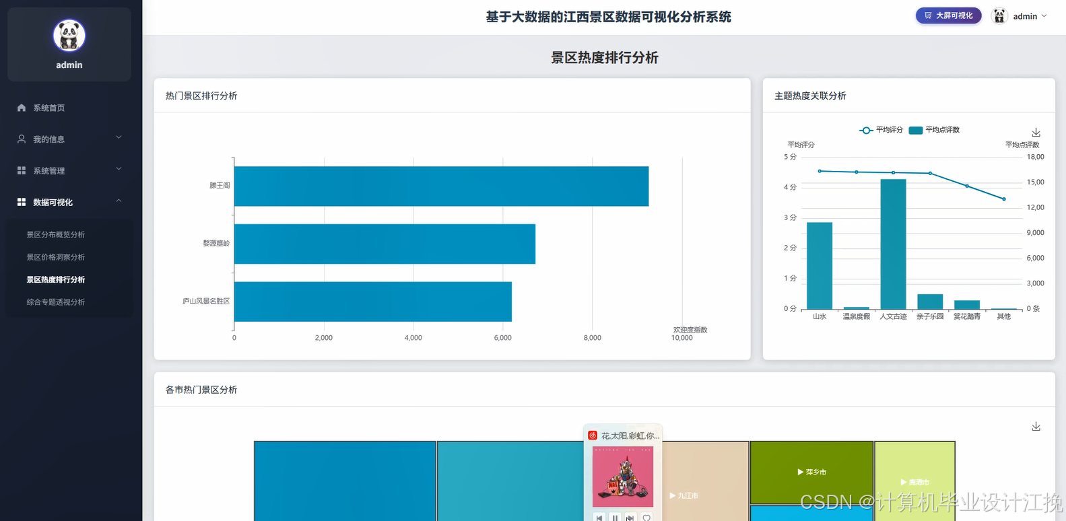Click the grid icon beside 系统管理

click(x=22, y=171)
